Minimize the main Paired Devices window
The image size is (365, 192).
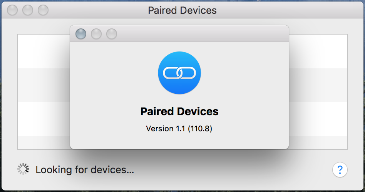28,10
